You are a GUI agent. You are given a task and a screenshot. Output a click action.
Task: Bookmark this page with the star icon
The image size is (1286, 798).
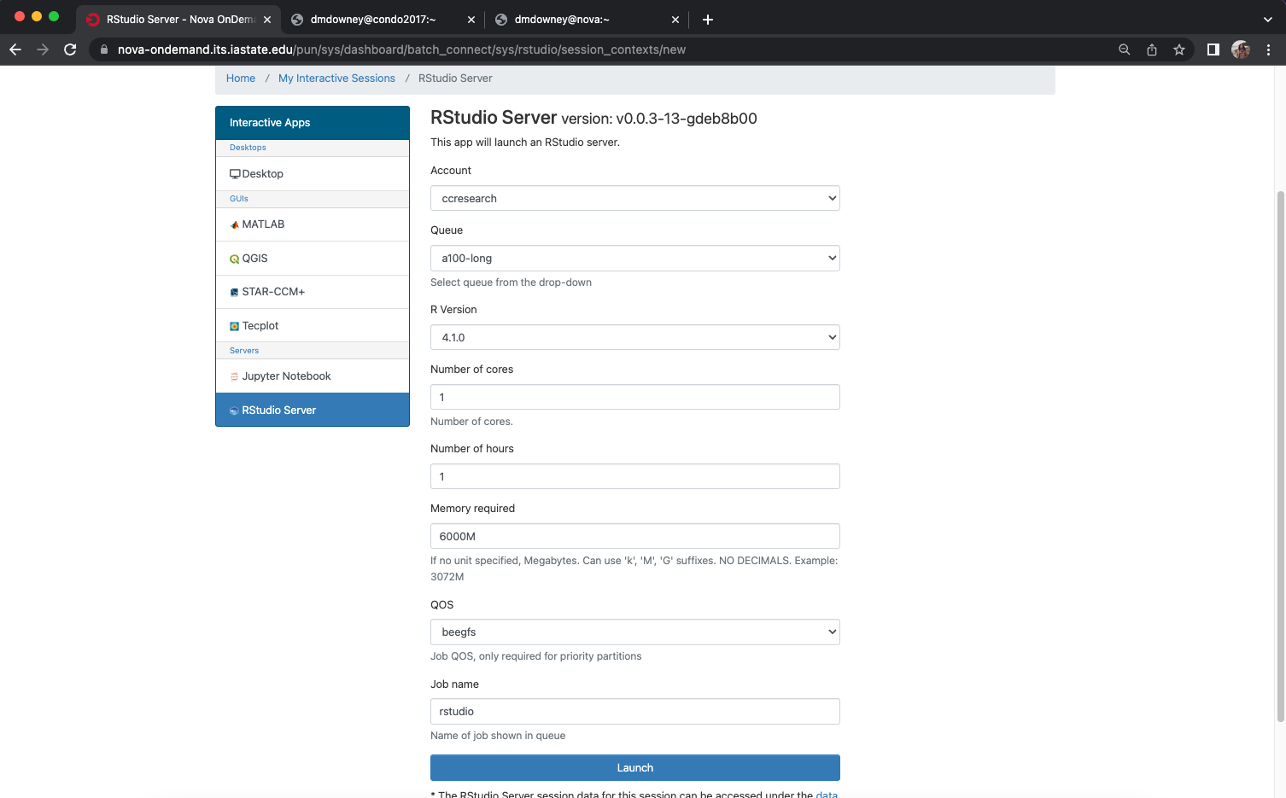pos(1179,50)
